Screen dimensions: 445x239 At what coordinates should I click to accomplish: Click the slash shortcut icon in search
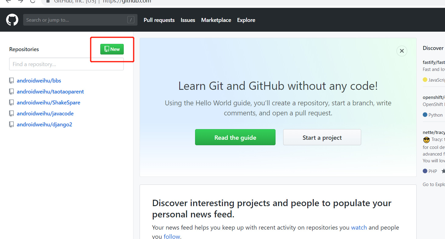pos(131,20)
